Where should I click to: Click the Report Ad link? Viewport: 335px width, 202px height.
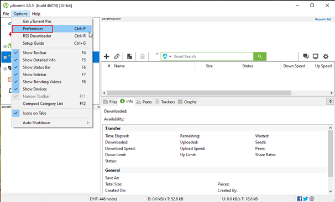pos(323,19)
